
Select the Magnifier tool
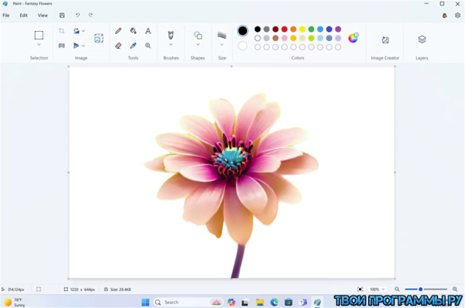(148, 46)
